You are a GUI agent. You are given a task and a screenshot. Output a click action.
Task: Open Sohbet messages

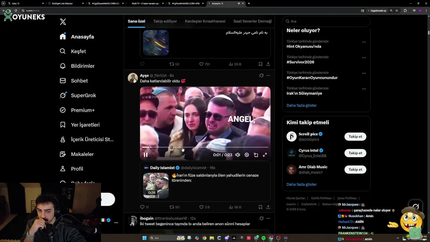point(74,81)
